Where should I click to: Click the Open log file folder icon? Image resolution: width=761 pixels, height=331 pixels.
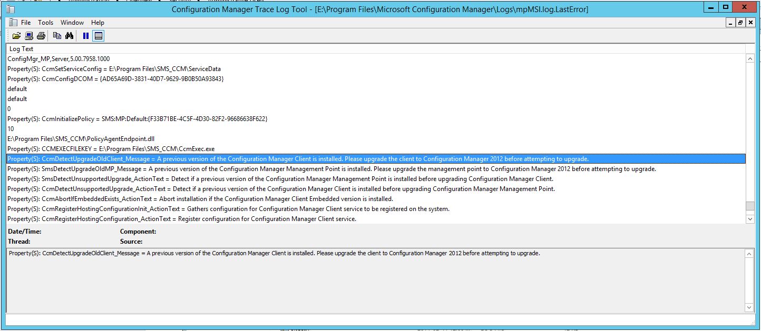click(16, 36)
